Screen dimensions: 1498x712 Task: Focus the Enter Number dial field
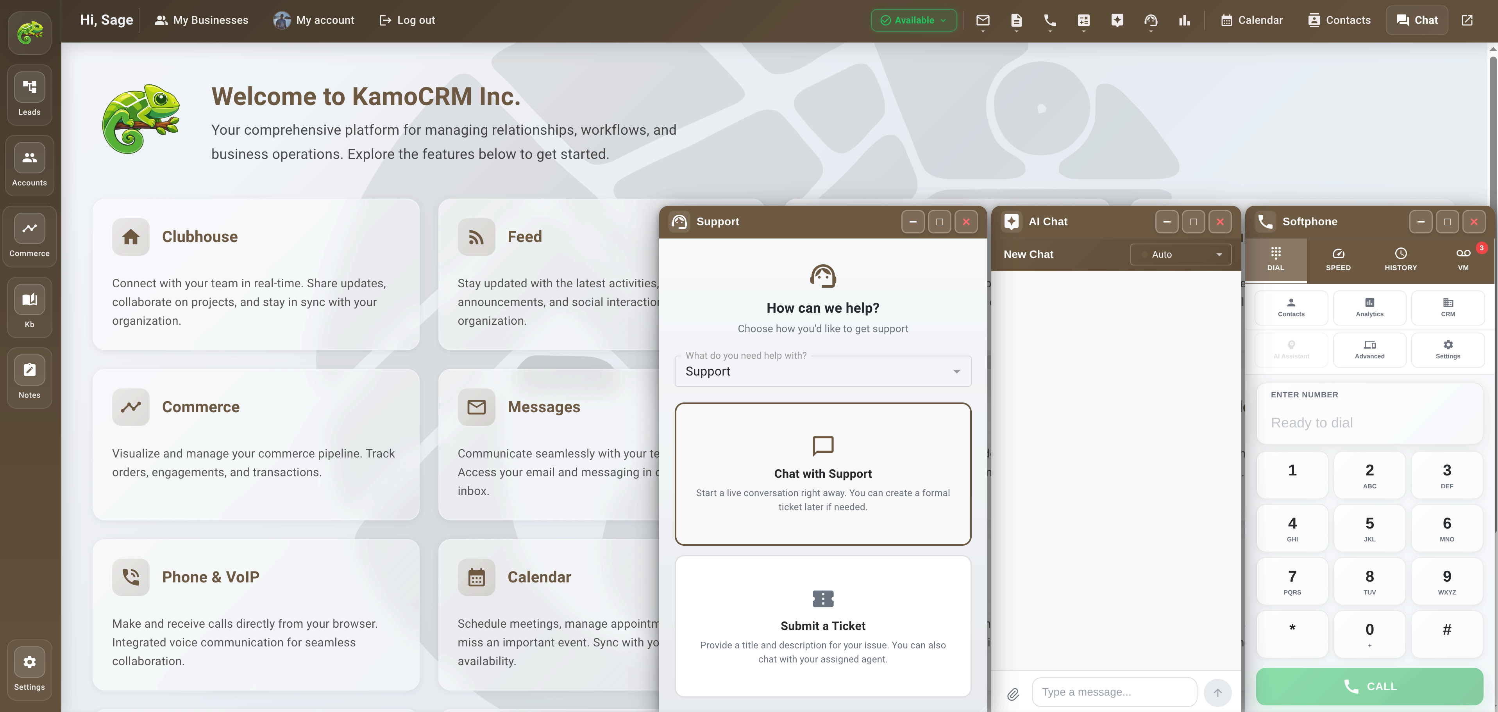click(x=1369, y=413)
